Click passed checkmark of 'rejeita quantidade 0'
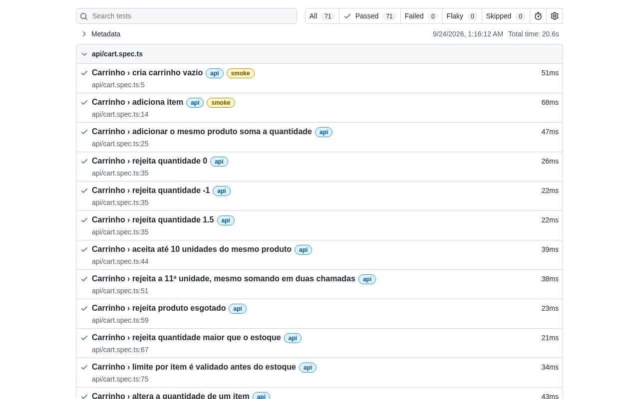Image resolution: width=639 pixels, height=399 pixels. (84, 161)
